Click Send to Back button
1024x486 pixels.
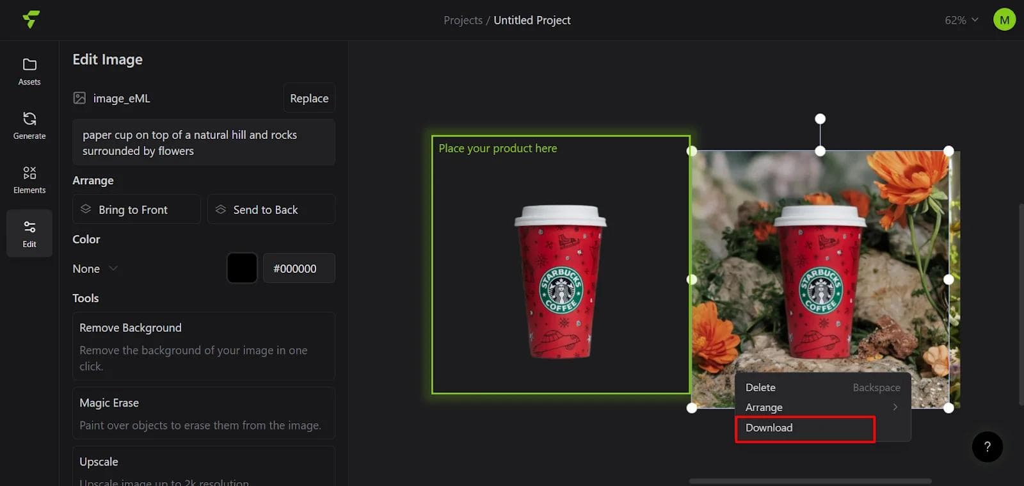tap(271, 210)
